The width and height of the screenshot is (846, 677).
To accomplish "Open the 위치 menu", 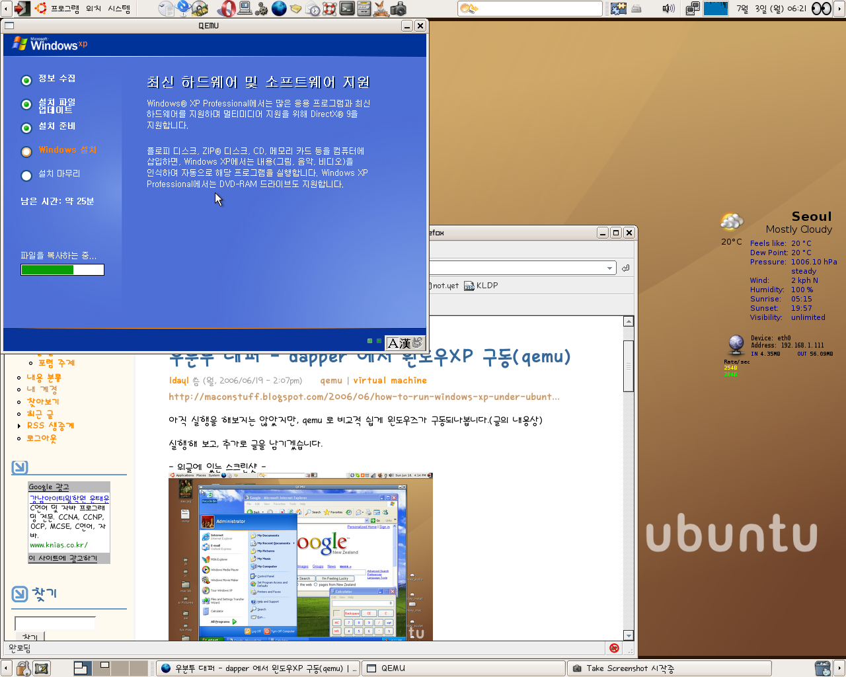I will (93, 9).
